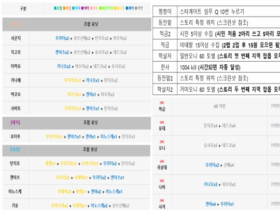Click the [에픽] section label

click(16, 122)
